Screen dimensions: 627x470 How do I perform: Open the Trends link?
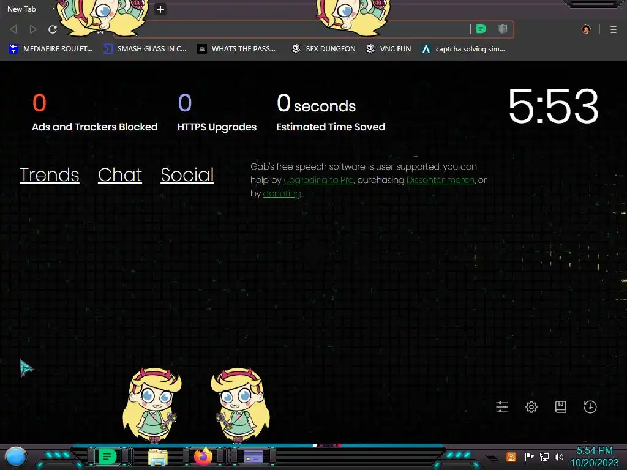pos(49,175)
